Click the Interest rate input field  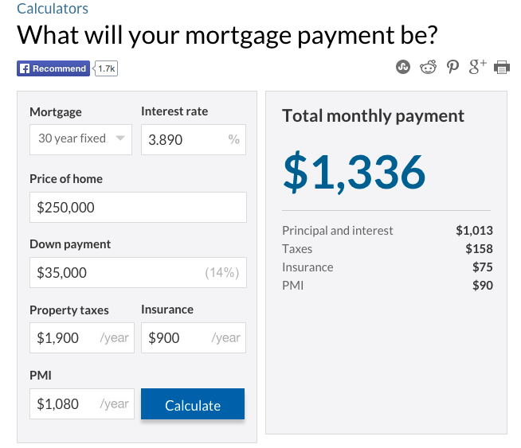coord(185,139)
